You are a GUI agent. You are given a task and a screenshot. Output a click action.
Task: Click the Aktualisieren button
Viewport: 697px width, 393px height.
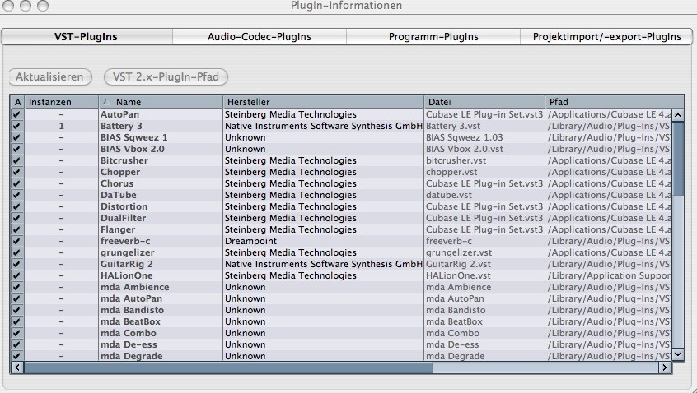click(x=49, y=76)
